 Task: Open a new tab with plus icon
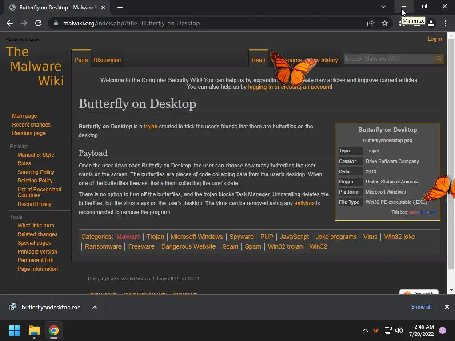(120, 8)
